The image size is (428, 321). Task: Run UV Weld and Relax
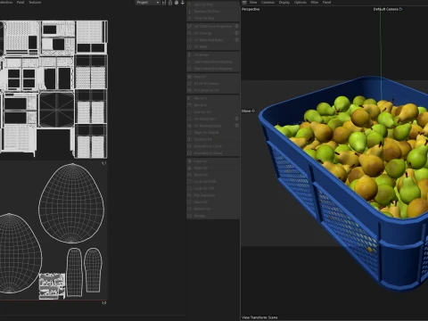(x=210, y=40)
